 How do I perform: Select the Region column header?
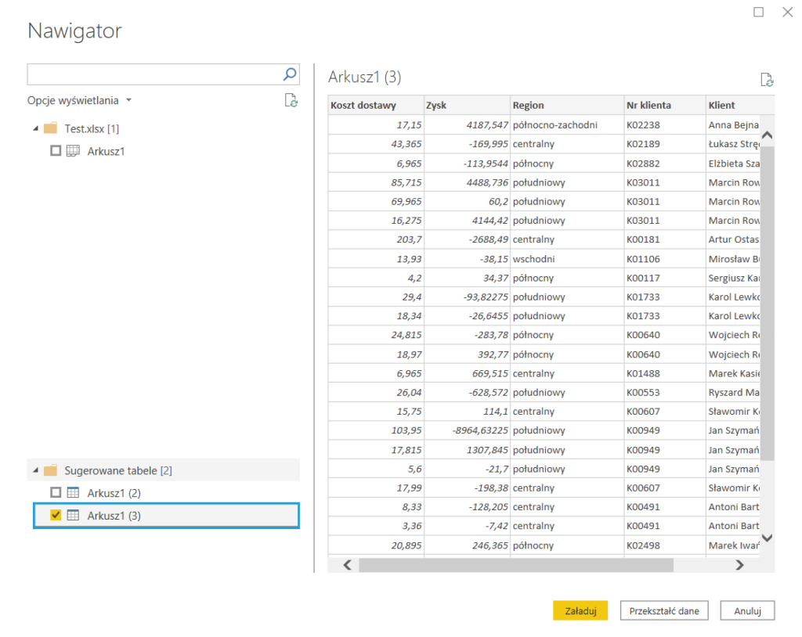pos(565,106)
